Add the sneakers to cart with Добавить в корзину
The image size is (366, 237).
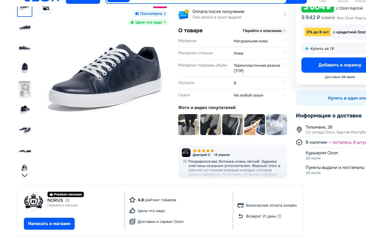334,65
